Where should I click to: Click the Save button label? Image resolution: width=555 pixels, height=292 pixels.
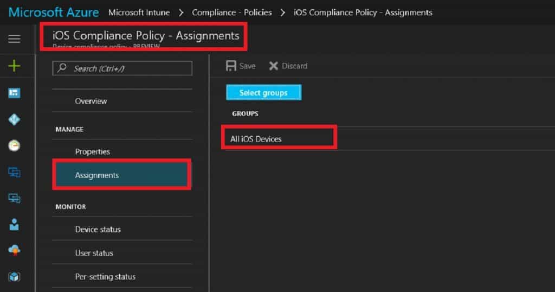click(247, 66)
